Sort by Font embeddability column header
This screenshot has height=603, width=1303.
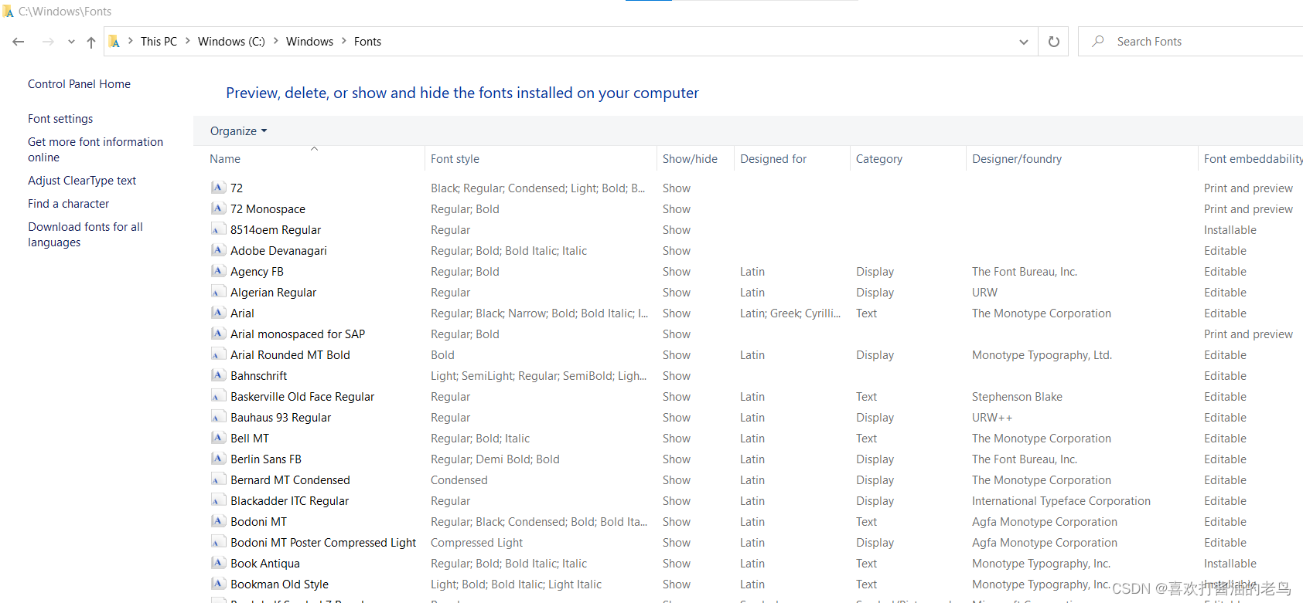(1253, 159)
